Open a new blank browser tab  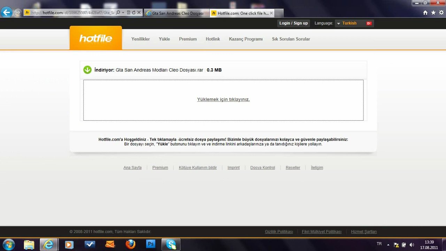click(279, 13)
